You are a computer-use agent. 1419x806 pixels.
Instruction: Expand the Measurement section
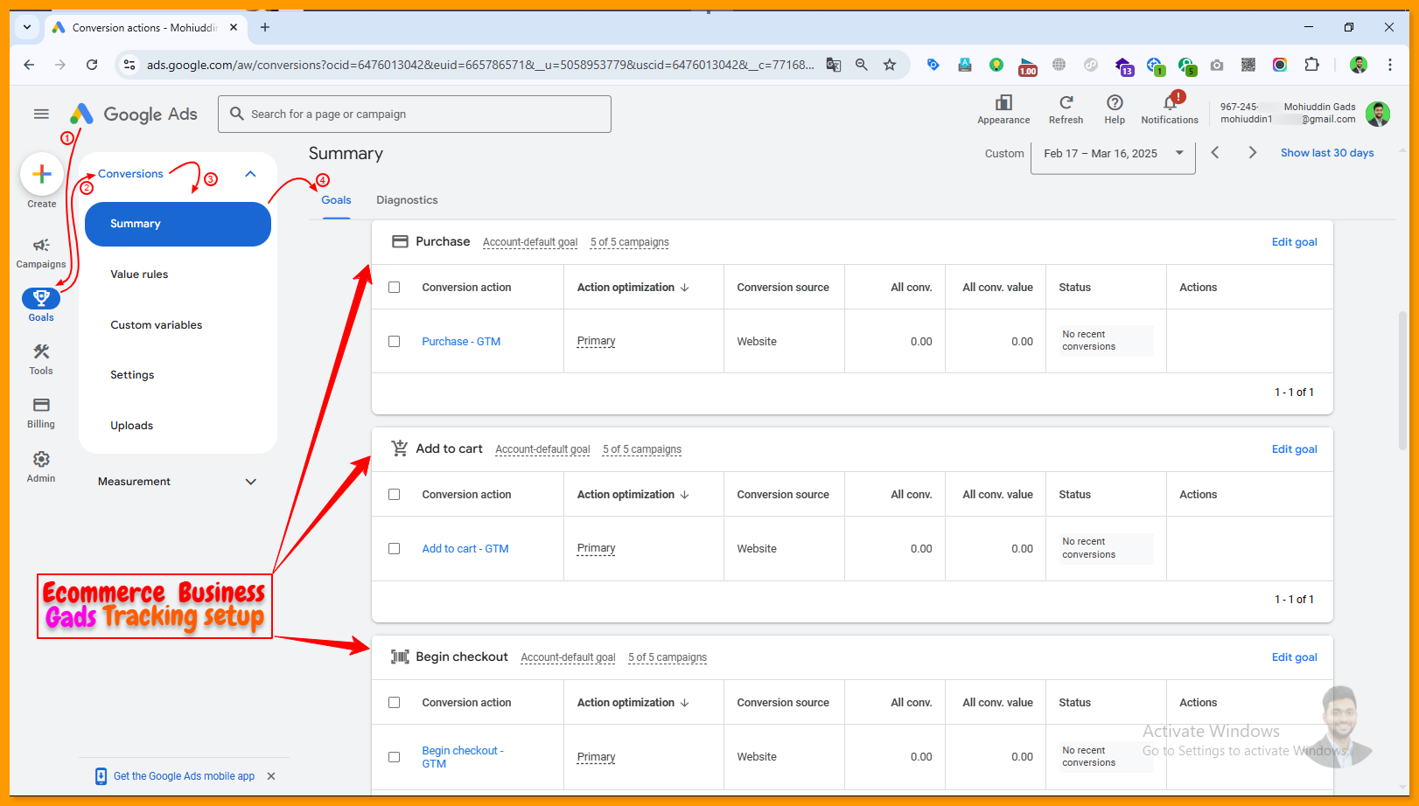[250, 482]
